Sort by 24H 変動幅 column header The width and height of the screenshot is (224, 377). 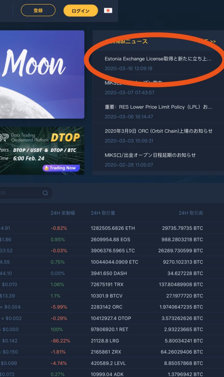coord(63,213)
